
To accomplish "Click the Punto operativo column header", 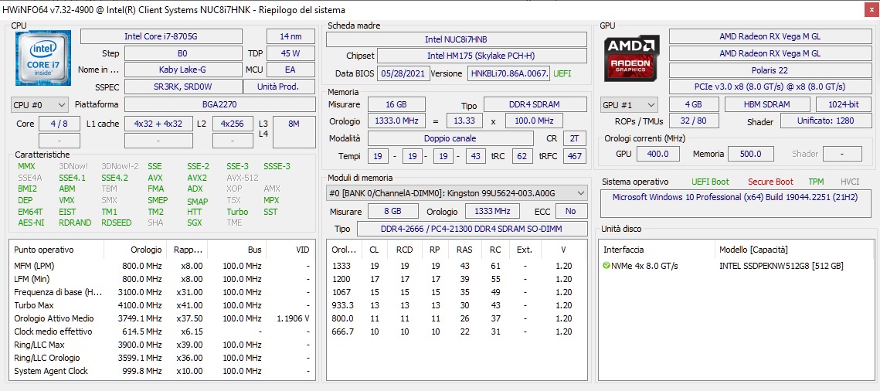I will pos(56,250).
